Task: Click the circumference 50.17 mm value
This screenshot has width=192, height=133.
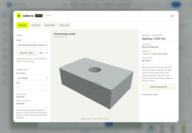Action: pos(146,60)
